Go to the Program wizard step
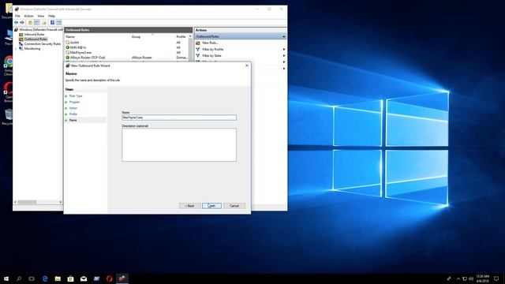The width and height of the screenshot is (505, 284). (x=74, y=102)
